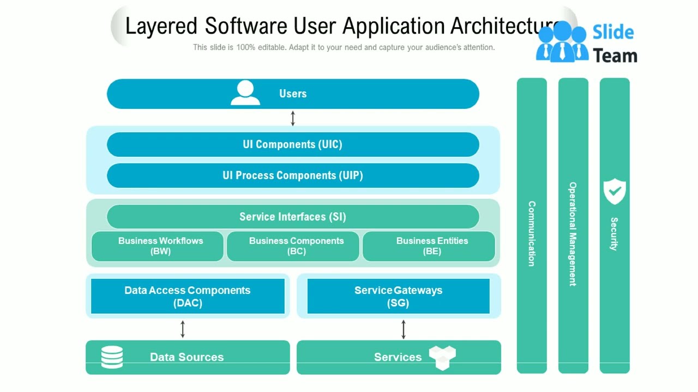The height and width of the screenshot is (392, 698).
Task: Click the double arrow between DAC and Data Sources
Action: click(183, 329)
